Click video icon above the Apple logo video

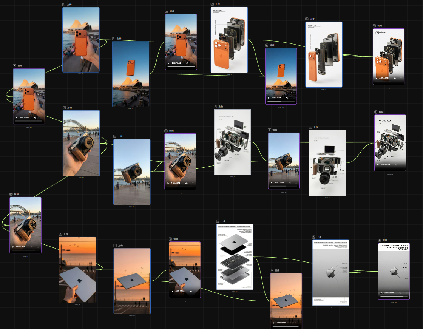click(380, 240)
